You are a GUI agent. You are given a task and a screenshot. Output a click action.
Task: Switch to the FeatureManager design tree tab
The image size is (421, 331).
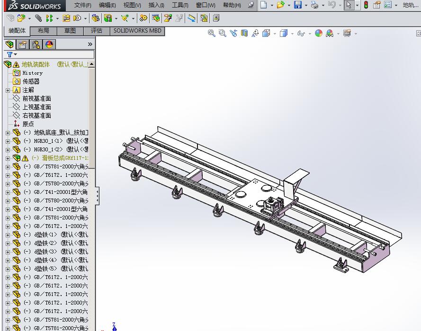[9, 44]
